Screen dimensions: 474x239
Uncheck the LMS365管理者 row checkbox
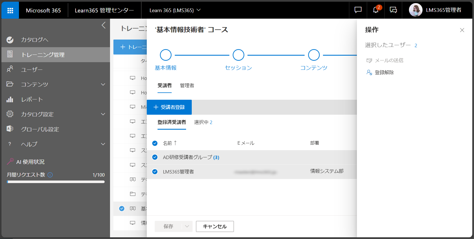[155, 171]
